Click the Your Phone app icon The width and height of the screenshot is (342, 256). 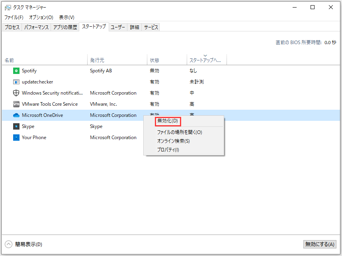pos(16,137)
